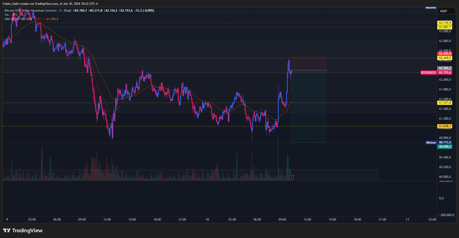Click the Máximo label at top right
The width and height of the screenshot is (459, 238).
[431, 7]
